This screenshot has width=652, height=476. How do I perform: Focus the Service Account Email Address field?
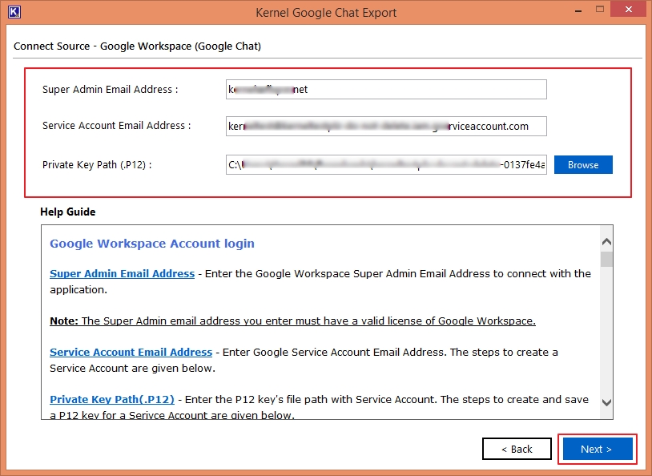tap(386, 126)
